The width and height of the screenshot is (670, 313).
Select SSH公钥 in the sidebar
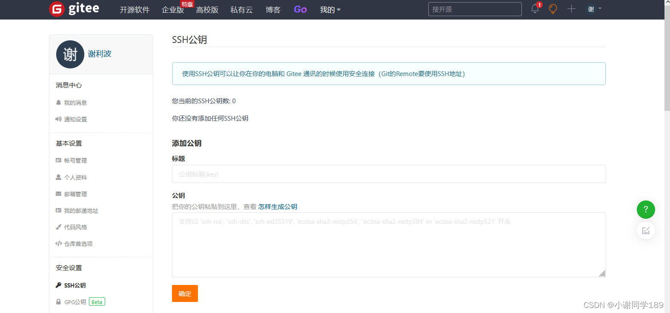[x=75, y=285]
